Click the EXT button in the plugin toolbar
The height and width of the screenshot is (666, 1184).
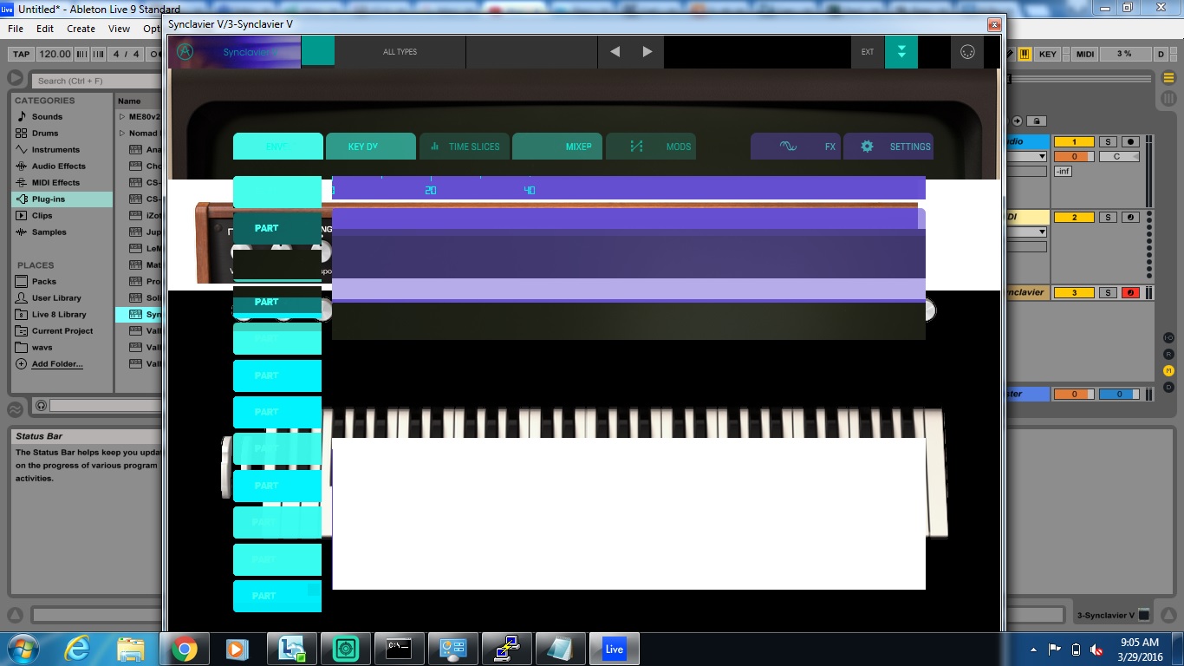click(x=868, y=52)
